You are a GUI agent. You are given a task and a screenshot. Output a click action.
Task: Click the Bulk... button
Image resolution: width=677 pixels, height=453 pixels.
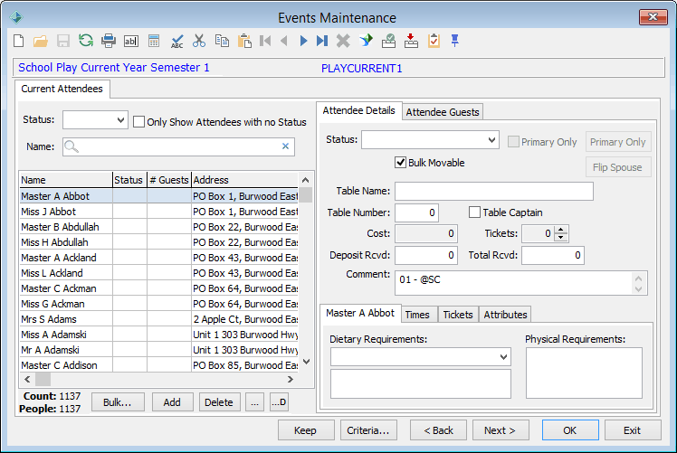(x=118, y=402)
